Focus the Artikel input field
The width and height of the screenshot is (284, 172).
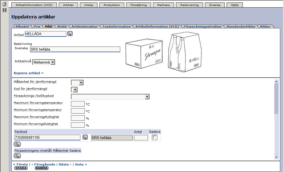coord(45,34)
